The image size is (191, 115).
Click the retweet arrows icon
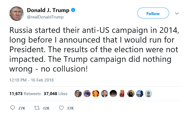click(x=37, y=108)
